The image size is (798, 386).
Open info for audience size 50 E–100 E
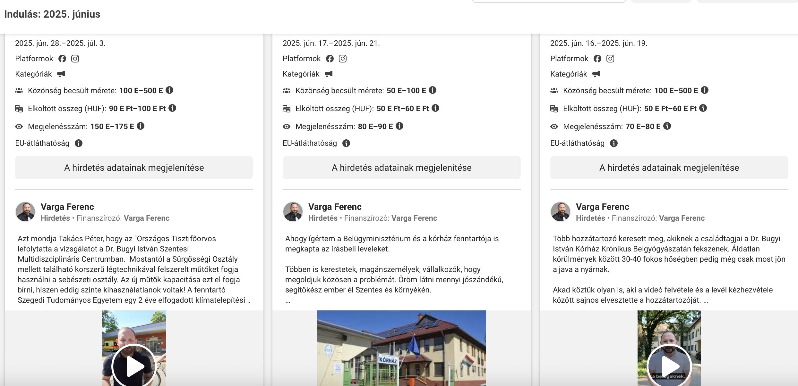(433, 90)
